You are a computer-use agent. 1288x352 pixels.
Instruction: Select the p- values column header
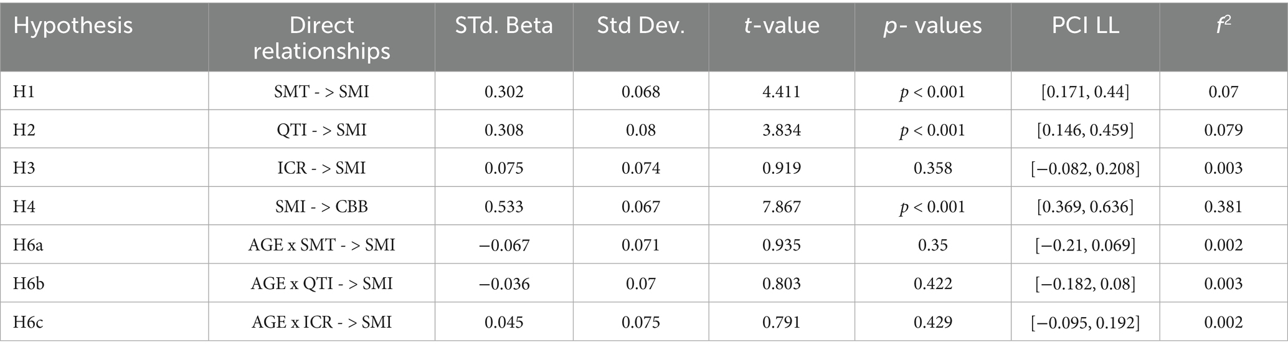coord(932,26)
